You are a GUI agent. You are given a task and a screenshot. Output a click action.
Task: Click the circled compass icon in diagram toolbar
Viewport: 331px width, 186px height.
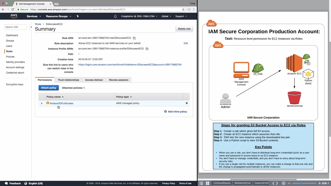(283, 183)
